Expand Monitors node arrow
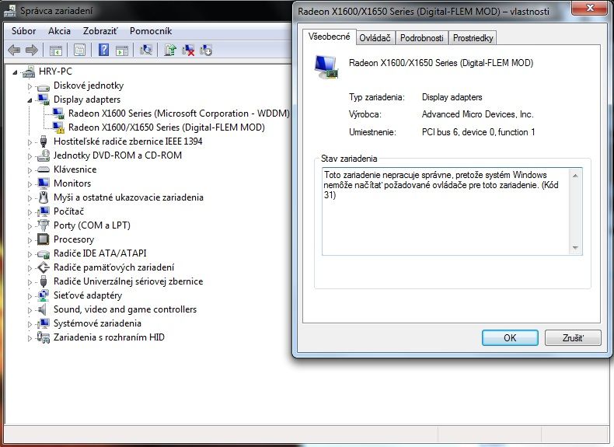Screen dimensions: 614x447 point(30,184)
